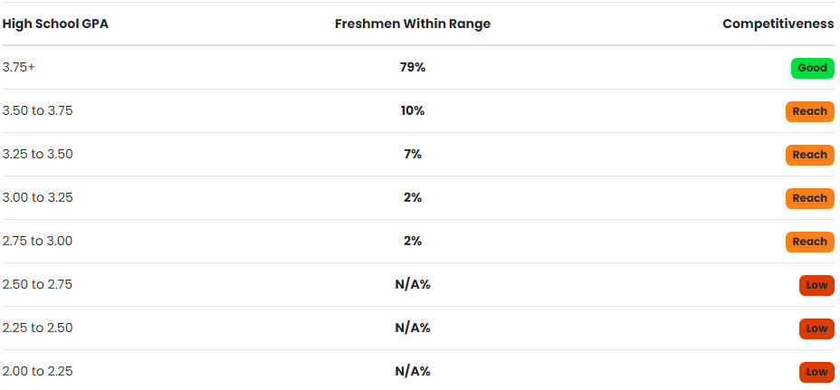Image resolution: width=840 pixels, height=390 pixels.
Task: Click the Low badge for 2.50 to 2.75
Action: click(x=816, y=285)
